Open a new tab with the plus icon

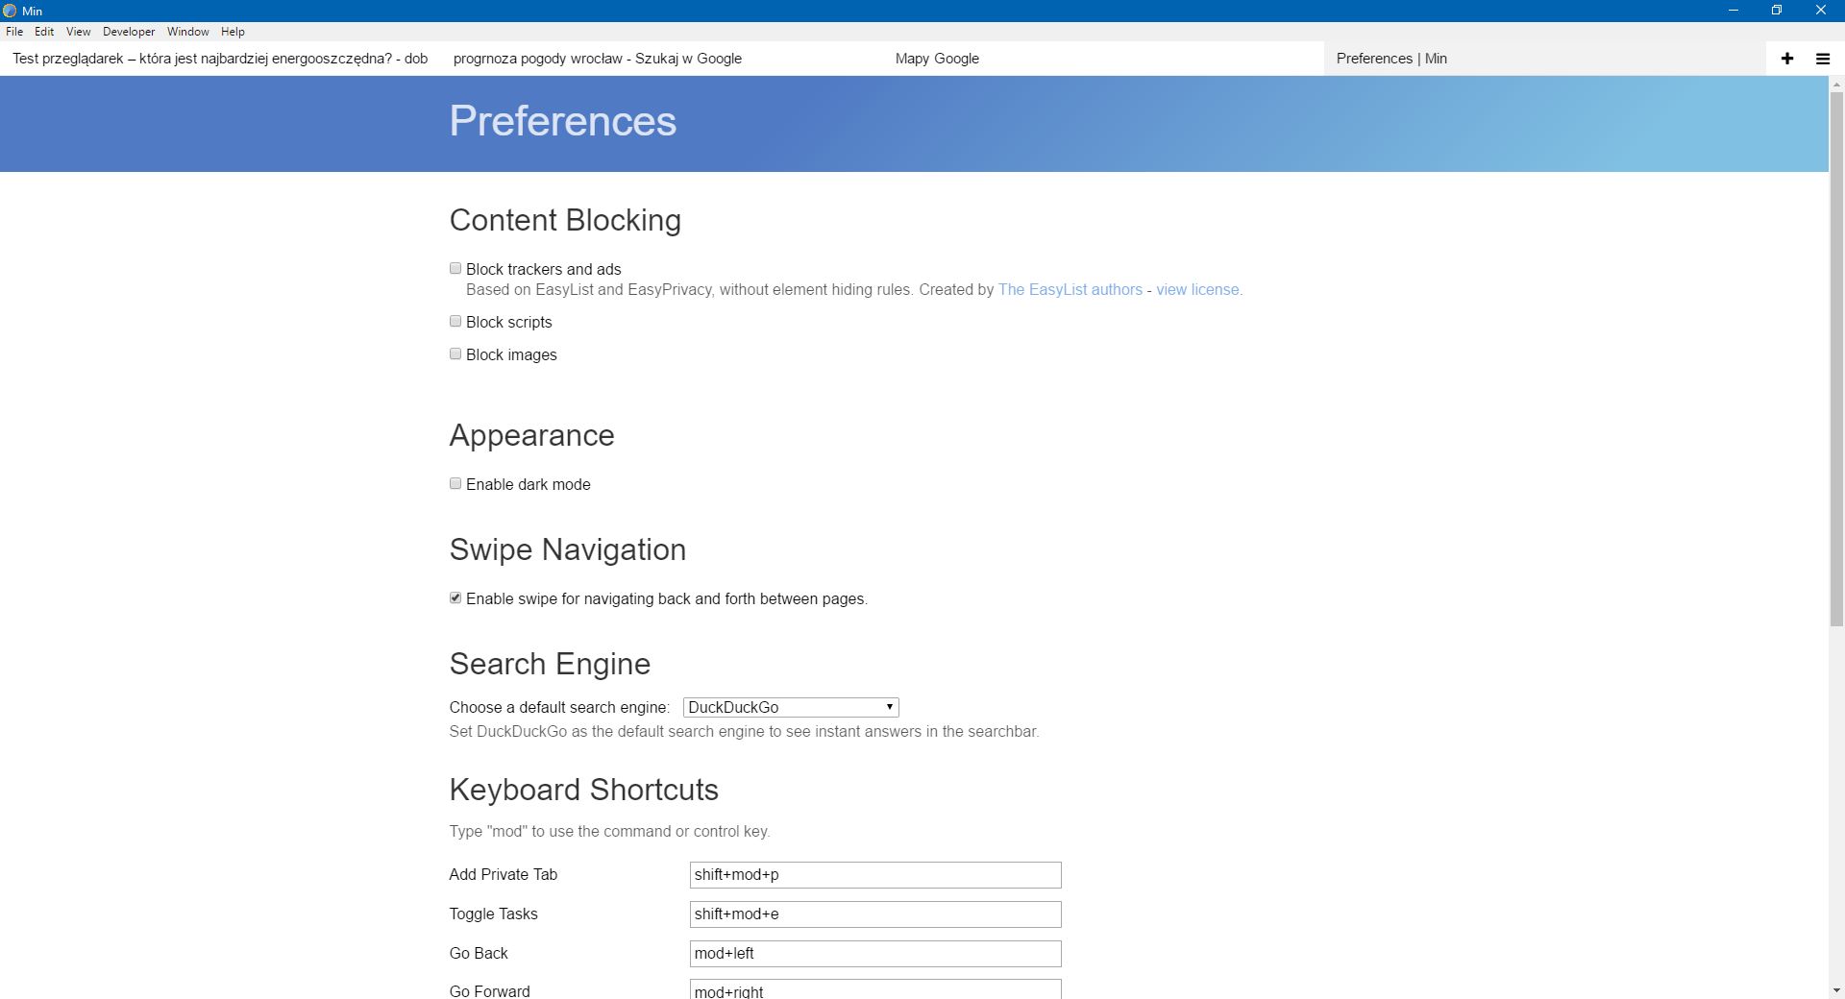pos(1786,59)
